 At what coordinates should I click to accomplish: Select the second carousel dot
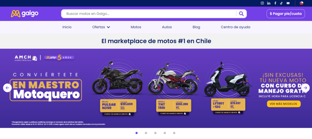146,133
